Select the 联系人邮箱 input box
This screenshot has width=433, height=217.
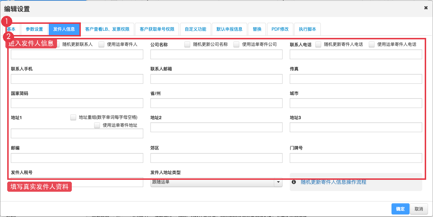216,79
